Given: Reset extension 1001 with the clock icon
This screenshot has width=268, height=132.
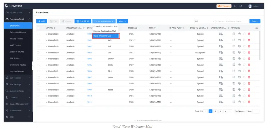Looking at the screenshot, I should click(x=239, y=40).
